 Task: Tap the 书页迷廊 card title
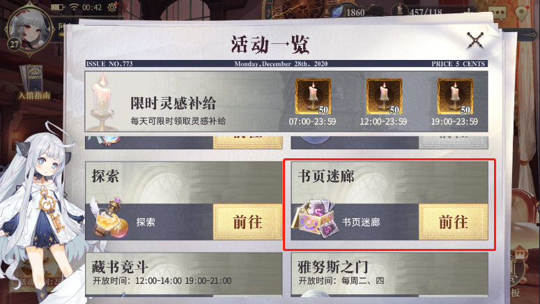point(326,176)
